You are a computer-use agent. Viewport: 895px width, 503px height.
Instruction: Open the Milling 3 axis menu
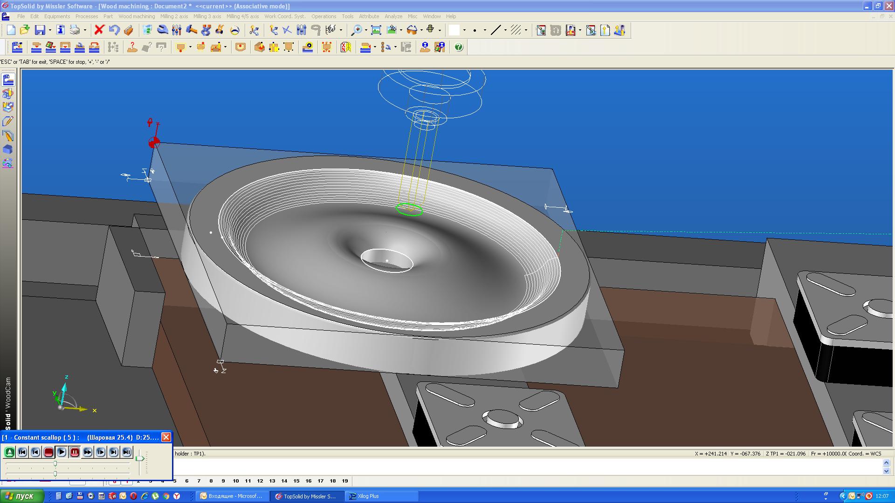[x=207, y=16]
